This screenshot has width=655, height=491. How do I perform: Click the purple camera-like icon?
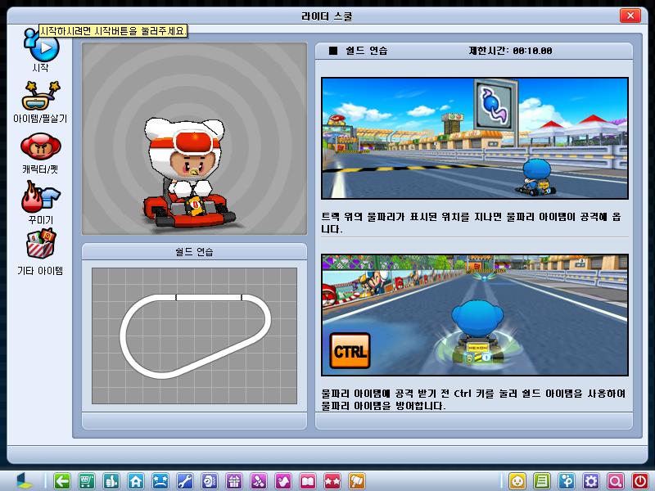(x=210, y=481)
